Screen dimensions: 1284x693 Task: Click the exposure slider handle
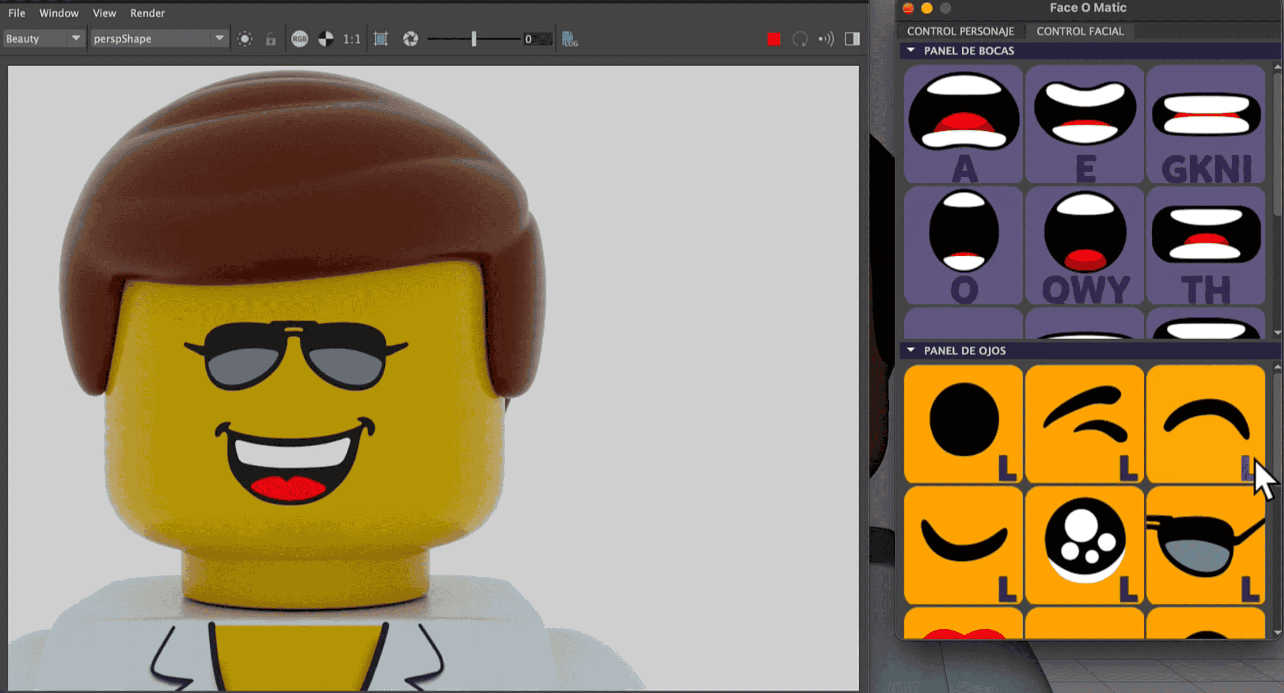[474, 39]
